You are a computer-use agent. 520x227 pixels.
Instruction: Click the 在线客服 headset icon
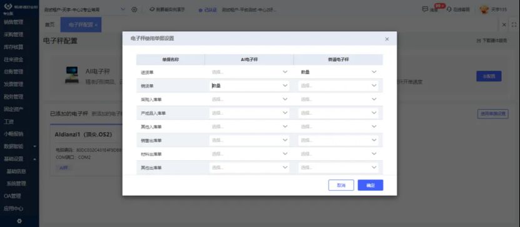tap(449, 9)
